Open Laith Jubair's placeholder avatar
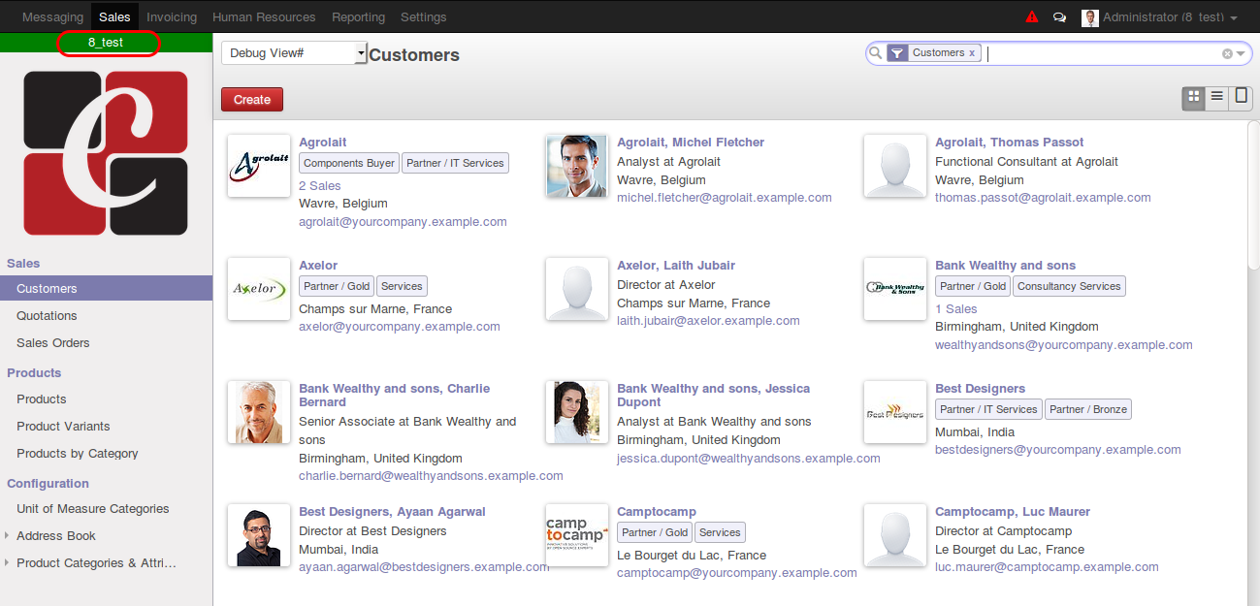Screen dimensions: 1260x606 (577, 289)
